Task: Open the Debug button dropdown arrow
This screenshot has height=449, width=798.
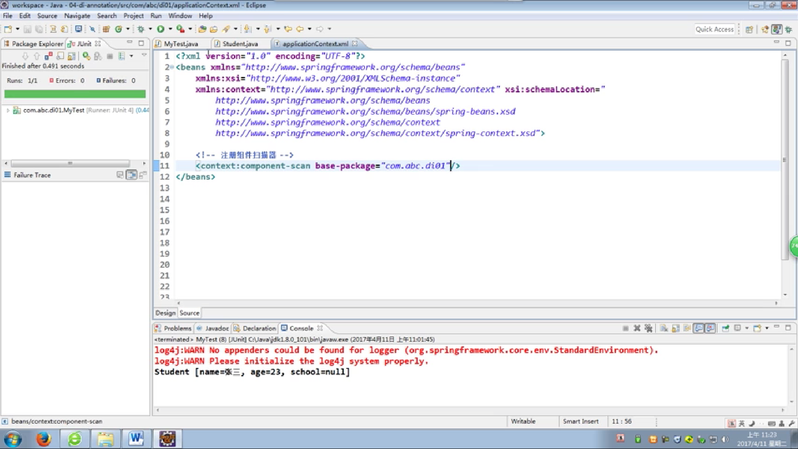Action: coord(150,29)
